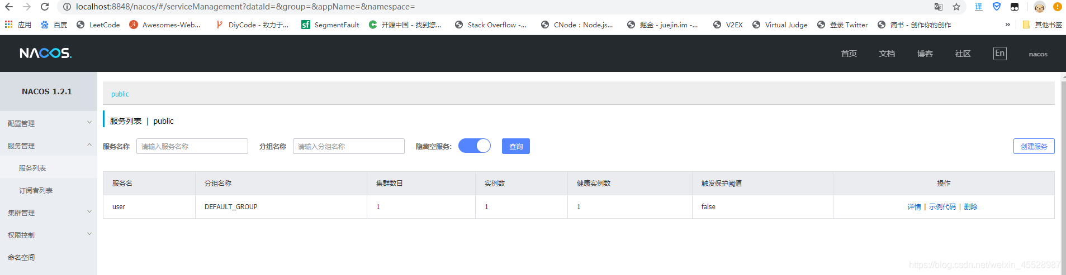Open the juejin.im bookmark
The width and height of the screenshot is (1066, 275).
click(x=662, y=25)
